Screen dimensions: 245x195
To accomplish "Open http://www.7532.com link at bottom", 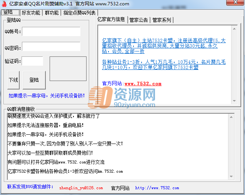I will 157,188.
